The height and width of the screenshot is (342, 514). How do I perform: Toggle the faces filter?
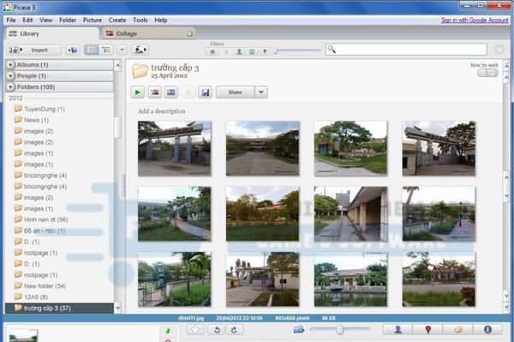pyautogui.click(x=239, y=51)
